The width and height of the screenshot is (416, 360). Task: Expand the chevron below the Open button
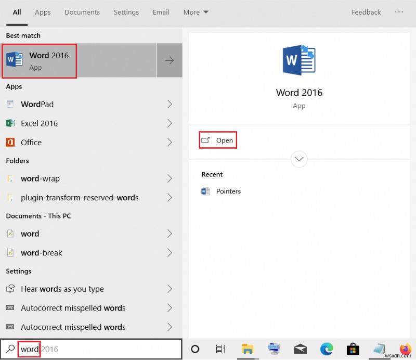(x=299, y=159)
